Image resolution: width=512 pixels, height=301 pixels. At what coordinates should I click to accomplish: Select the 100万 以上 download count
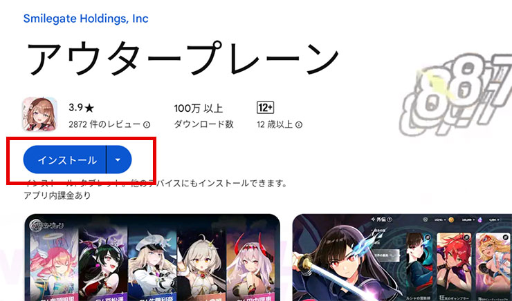pyautogui.click(x=198, y=108)
